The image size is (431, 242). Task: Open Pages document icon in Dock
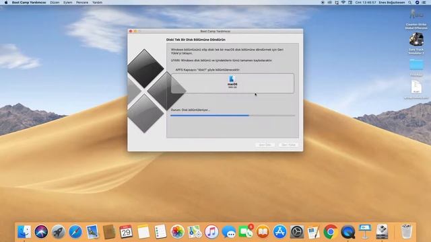pos(314,231)
